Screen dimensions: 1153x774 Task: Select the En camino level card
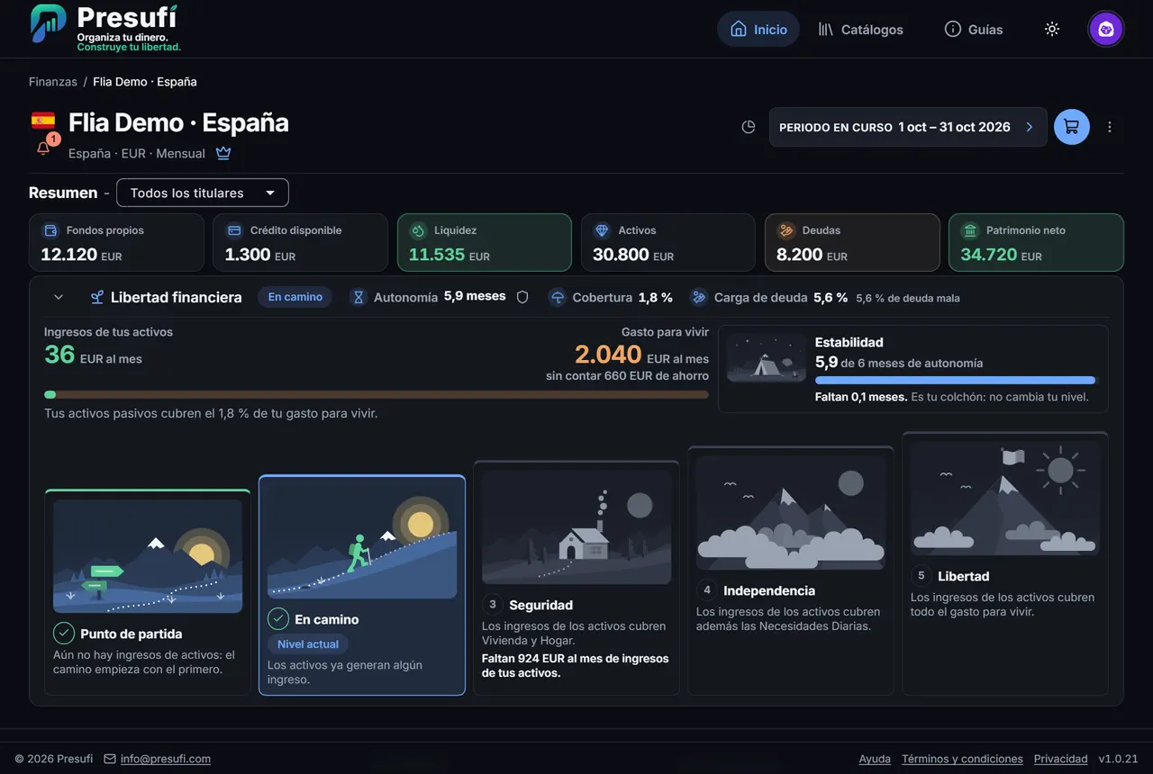pyautogui.click(x=362, y=585)
